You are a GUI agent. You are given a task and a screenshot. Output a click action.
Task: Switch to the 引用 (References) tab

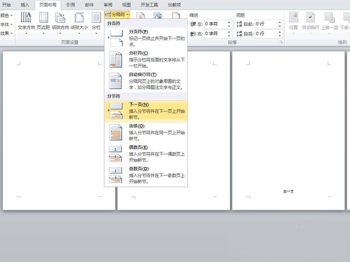tap(70, 5)
